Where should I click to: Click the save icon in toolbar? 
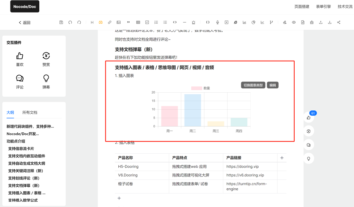[61, 22]
